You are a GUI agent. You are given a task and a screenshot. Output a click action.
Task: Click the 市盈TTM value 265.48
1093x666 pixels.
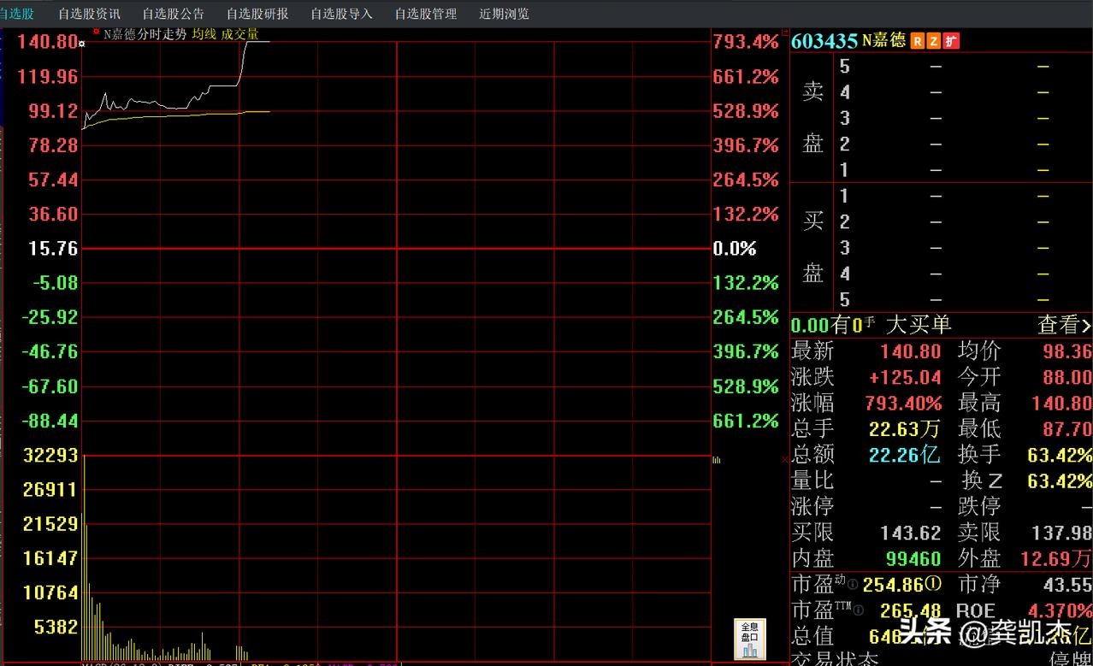[x=910, y=611]
